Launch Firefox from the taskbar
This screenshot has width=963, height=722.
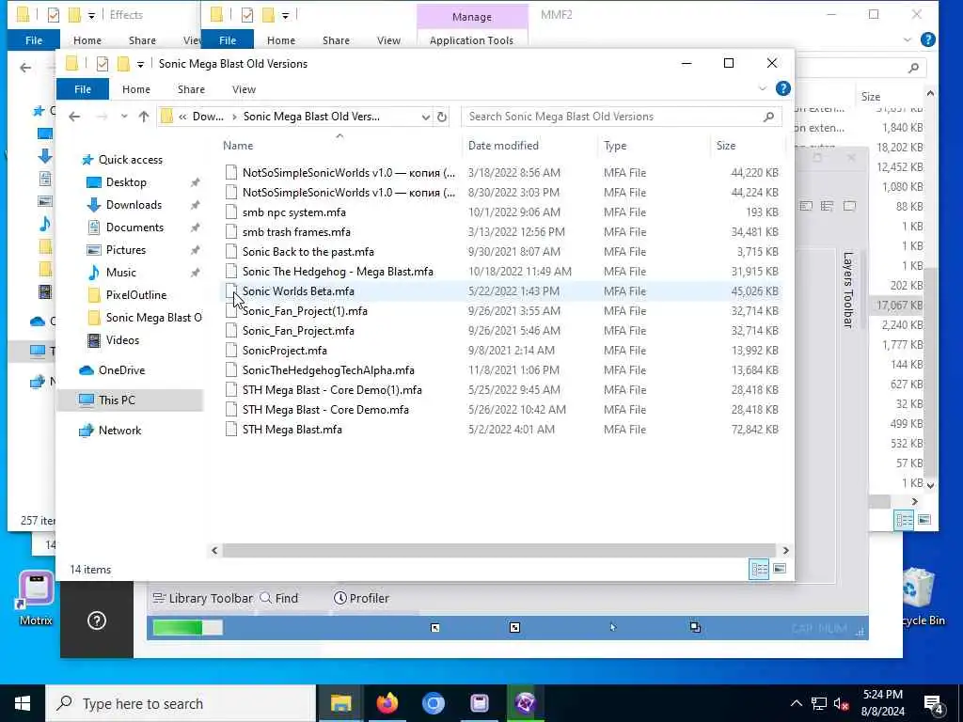(x=387, y=703)
